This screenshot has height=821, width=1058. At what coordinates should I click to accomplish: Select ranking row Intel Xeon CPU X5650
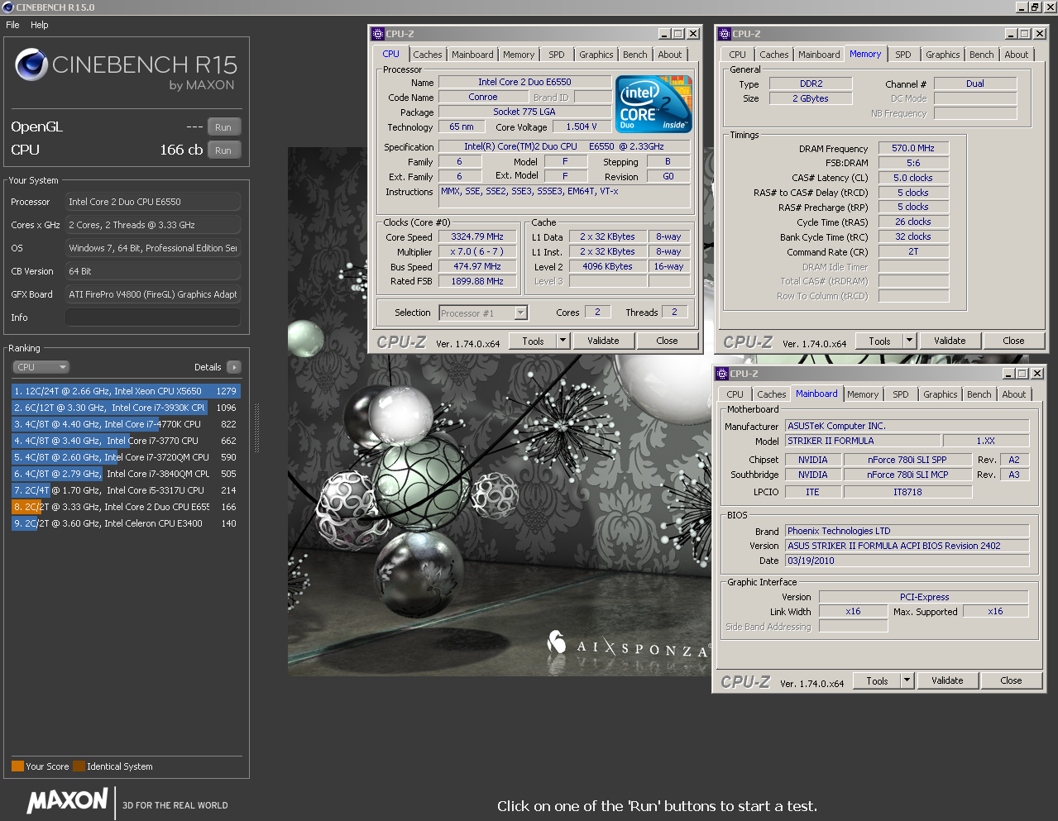tap(126, 391)
